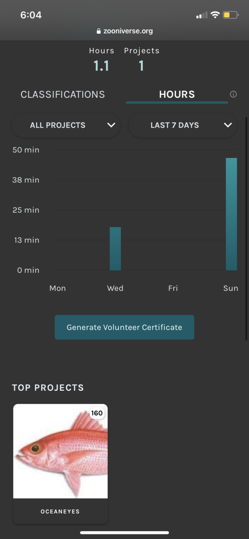This screenshot has height=539, width=249.
Task: Click the 160 count badge on OceanEyes card
Action: 97,413
